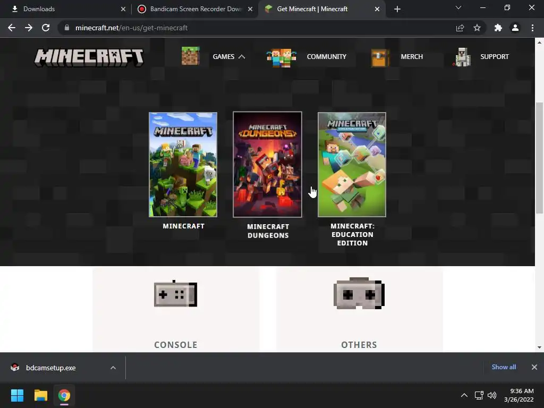Open File Explorer from the taskbar

40,395
